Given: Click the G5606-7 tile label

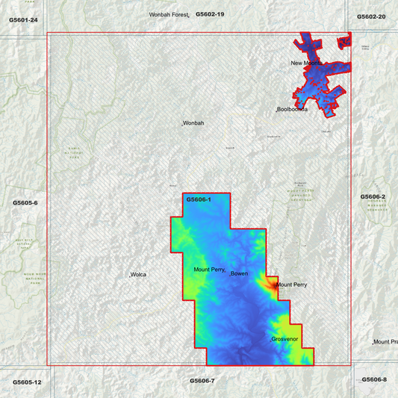Looking at the screenshot, I should (x=202, y=381).
